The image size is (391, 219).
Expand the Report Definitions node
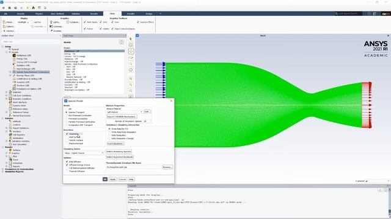(x=7, y=128)
